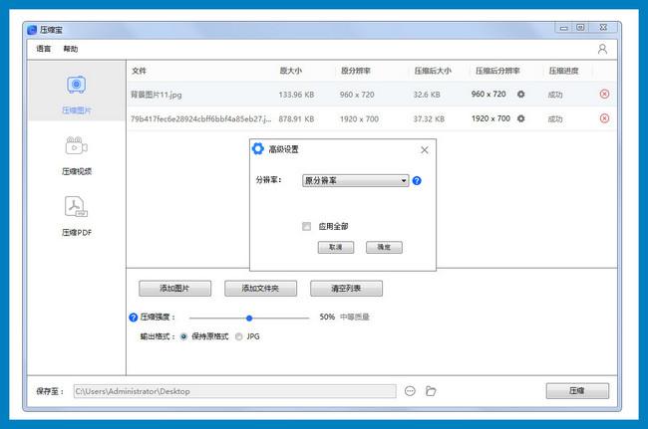The width and height of the screenshot is (648, 429).
Task: Switch to 压缩视频 video compression
Action: coord(77,156)
